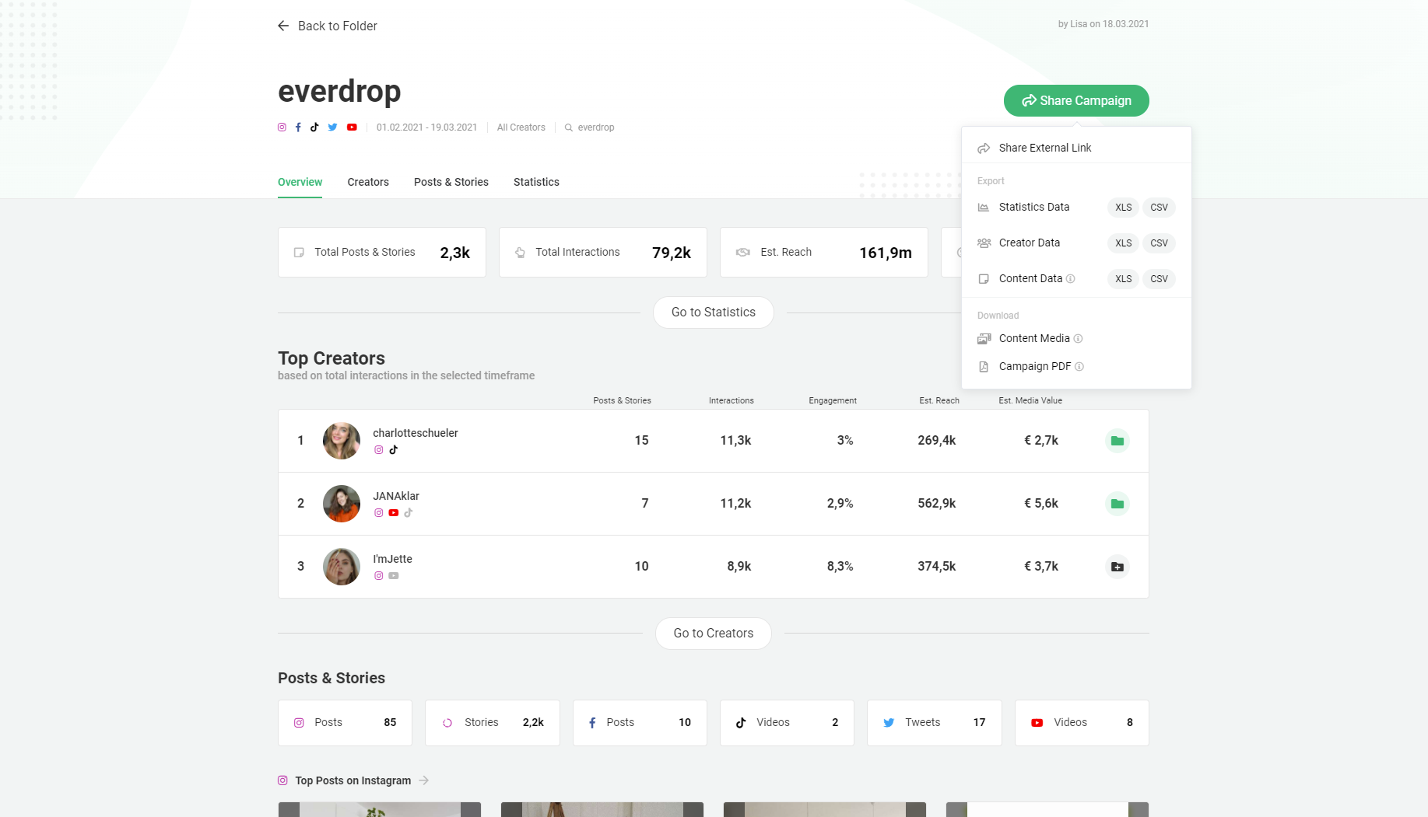The height and width of the screenshot is (817, 1428).
Task: Click I'mJette's greyed YouTube icon
Action: click(394, 576)
